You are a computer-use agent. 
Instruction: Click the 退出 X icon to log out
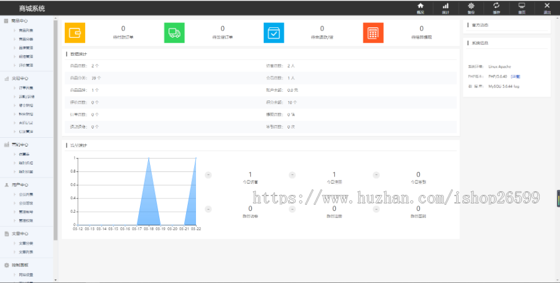tap(547, 7)
